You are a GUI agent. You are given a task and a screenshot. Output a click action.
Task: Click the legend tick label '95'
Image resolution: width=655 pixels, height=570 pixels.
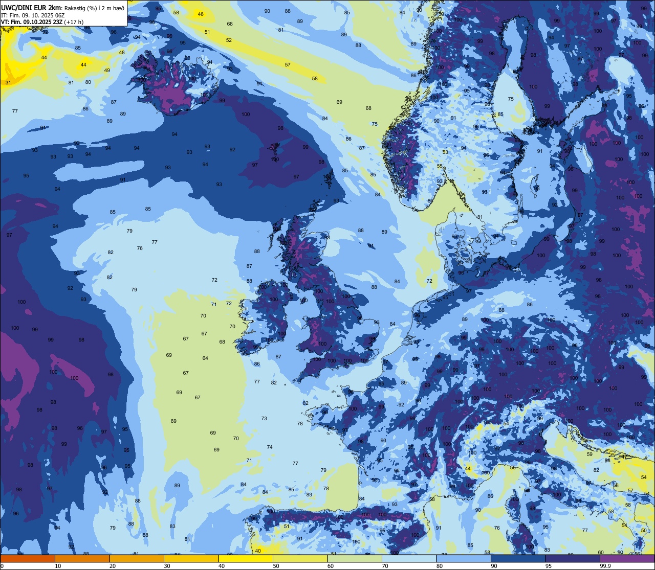coord(549,566)
